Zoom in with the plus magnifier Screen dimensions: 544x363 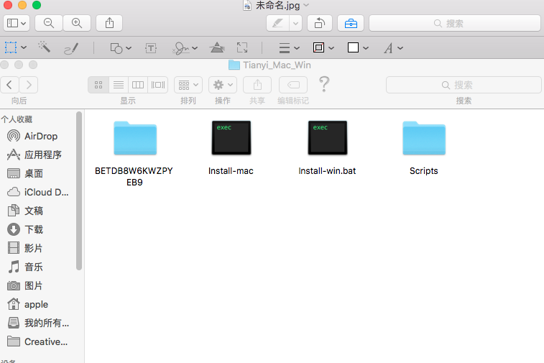(77, 23)
